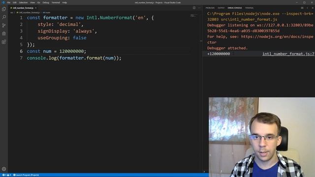Open the Extensions view
The height and width of the screenshot is (177, 315).
(4, 42)
